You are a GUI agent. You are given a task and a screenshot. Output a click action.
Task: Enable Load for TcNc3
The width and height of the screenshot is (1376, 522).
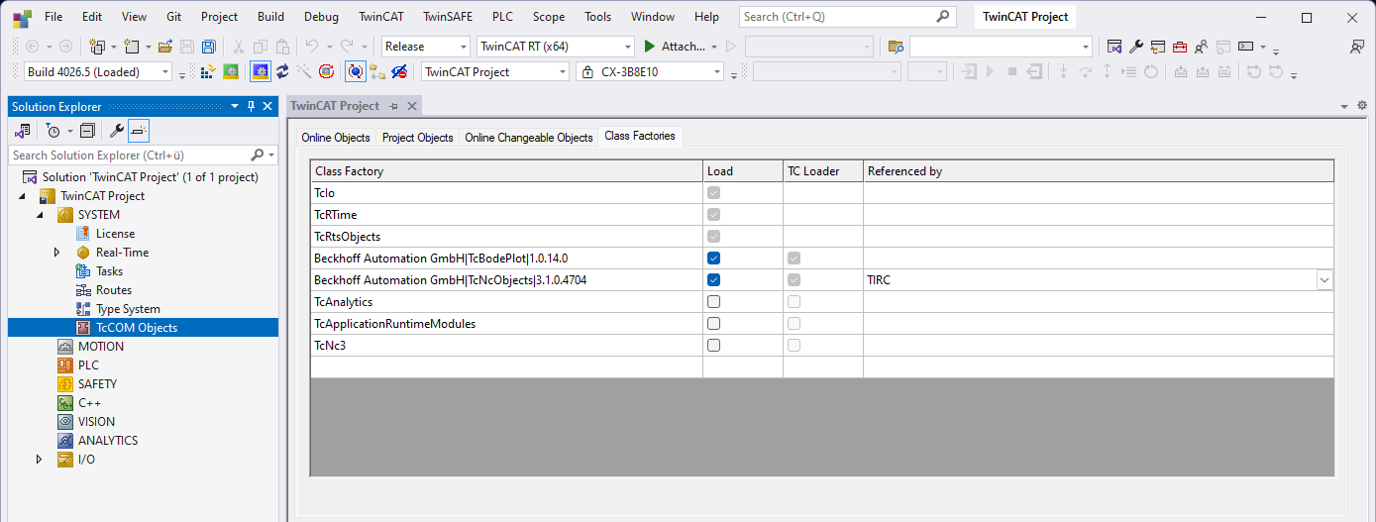coord(713,345)
